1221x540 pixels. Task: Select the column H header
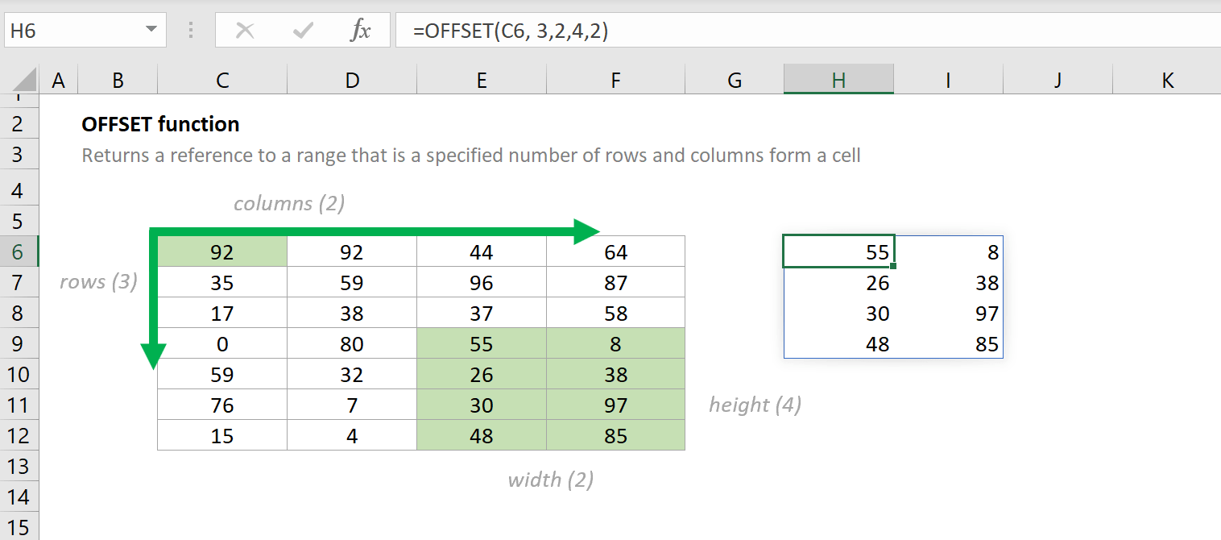(x=838, y=80)
